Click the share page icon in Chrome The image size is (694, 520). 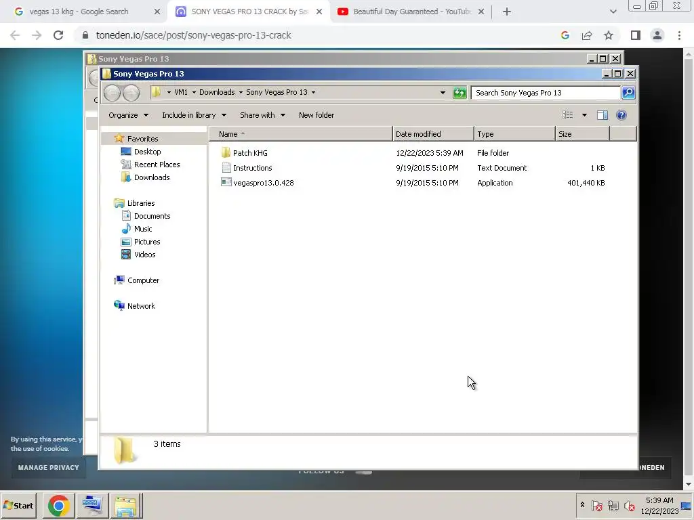587,35
